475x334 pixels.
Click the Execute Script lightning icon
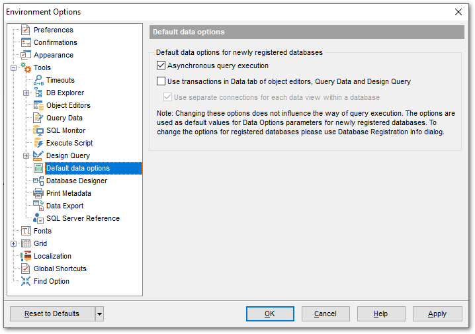click(x=38, y=144)
